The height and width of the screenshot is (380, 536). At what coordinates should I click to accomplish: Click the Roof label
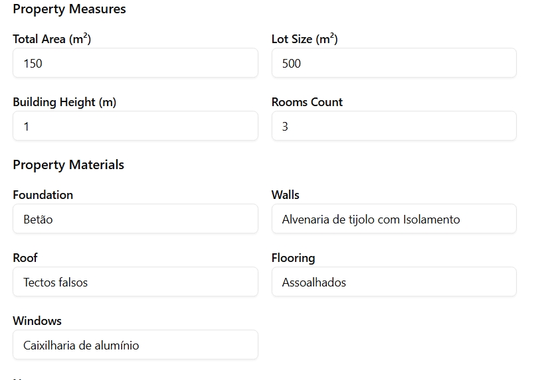(25, 258)
